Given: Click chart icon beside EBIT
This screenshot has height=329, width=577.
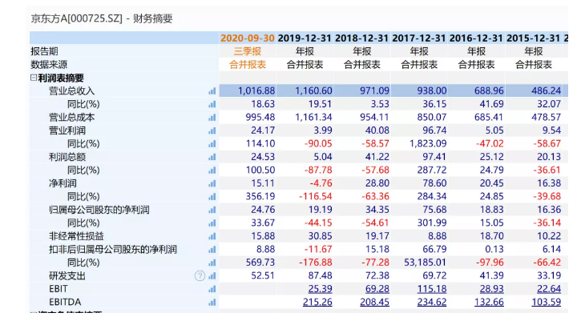Looking at the screenshot, I should (212, 289).
